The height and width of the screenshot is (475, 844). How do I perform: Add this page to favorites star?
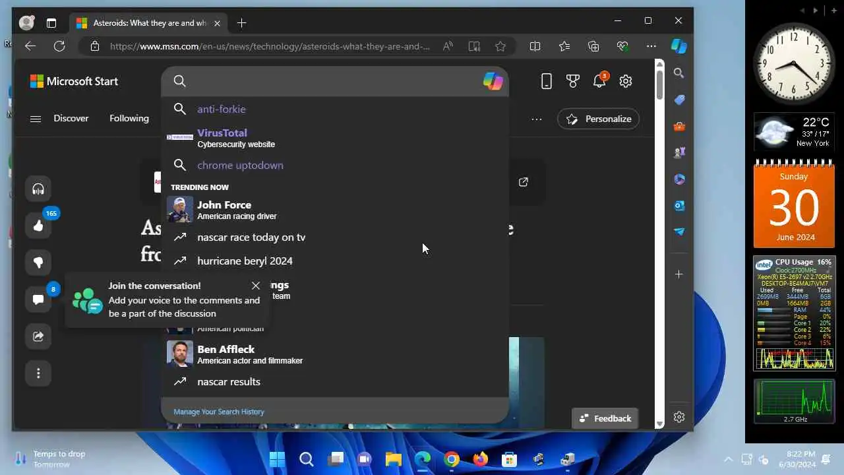pyautogui.click(x=500, y=46)
